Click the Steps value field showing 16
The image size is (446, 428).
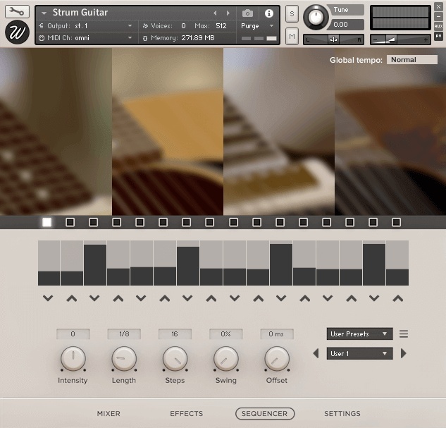[175, 334]
